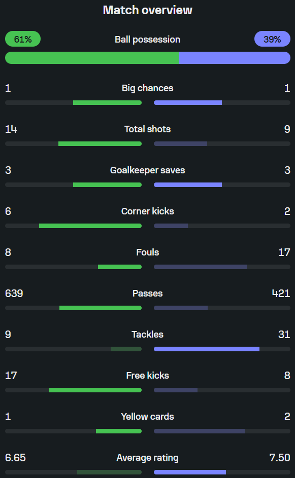Screen dimensions: 295x478
Task: Select the Yellow cards label
Action: coord(147,417)
